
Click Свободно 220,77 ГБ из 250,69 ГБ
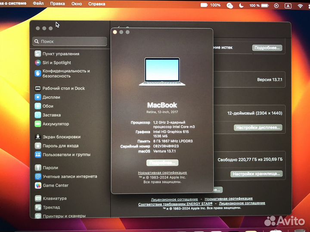[250, 159]
